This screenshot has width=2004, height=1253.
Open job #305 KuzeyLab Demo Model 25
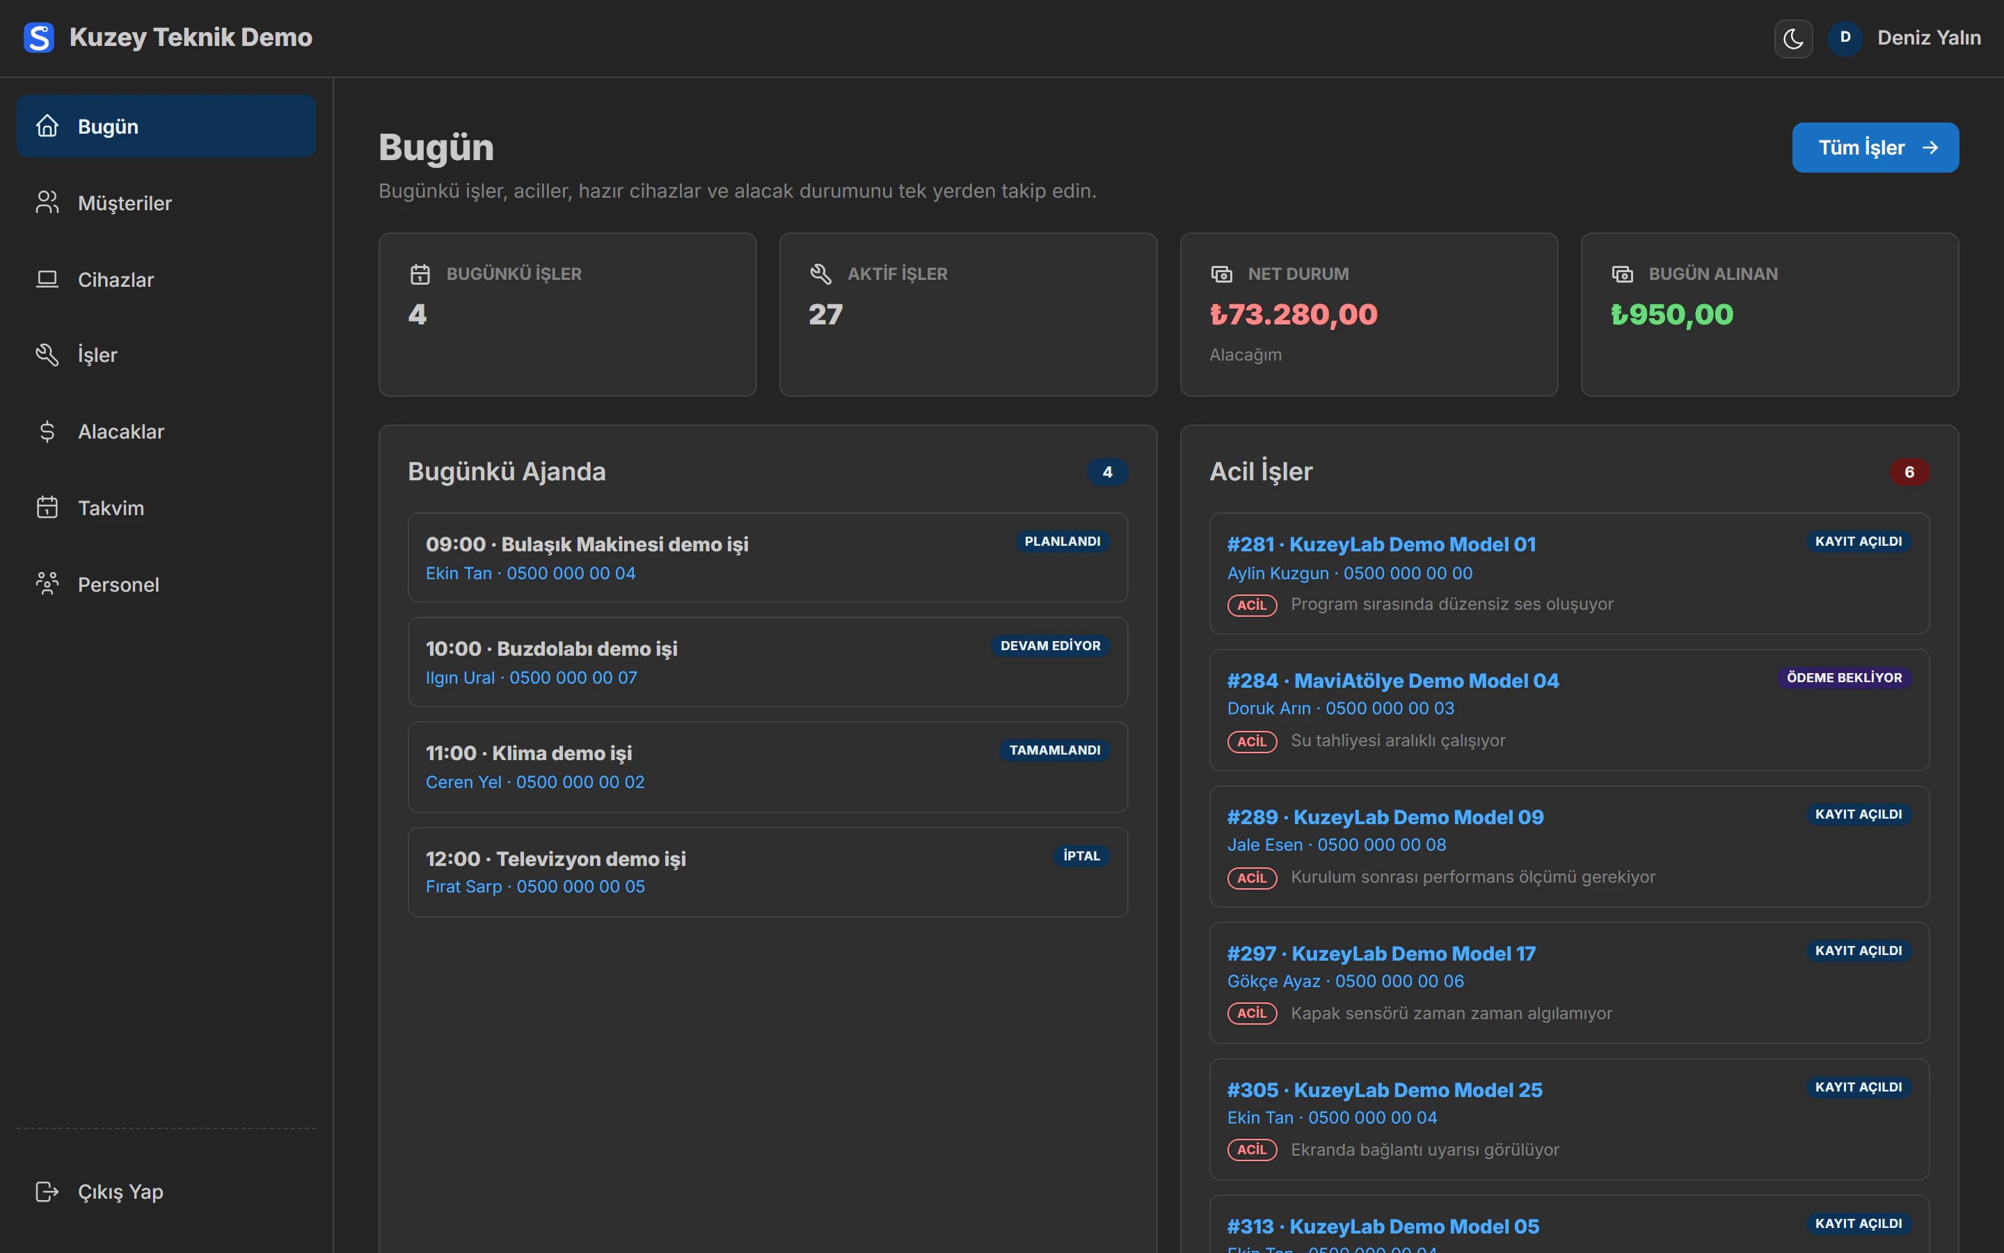[1569, 1119]
